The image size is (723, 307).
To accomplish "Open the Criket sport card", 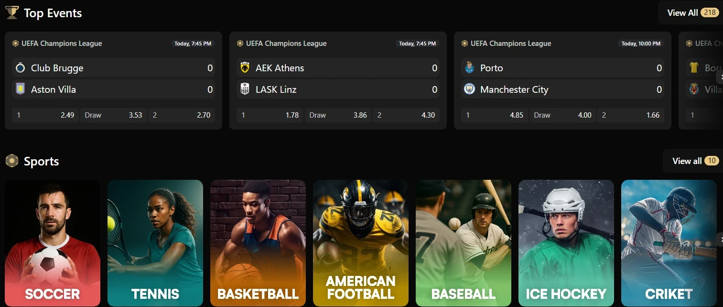I will [669, 243].
